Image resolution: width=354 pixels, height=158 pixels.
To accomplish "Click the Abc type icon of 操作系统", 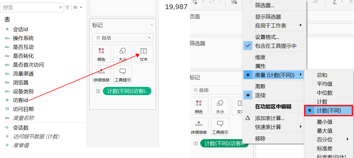I will pos(7,38).
